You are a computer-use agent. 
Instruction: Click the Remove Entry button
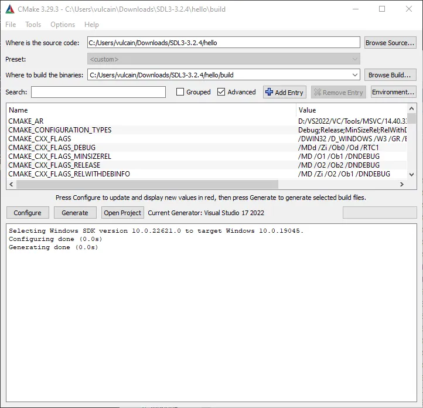[x=338, y=92]
